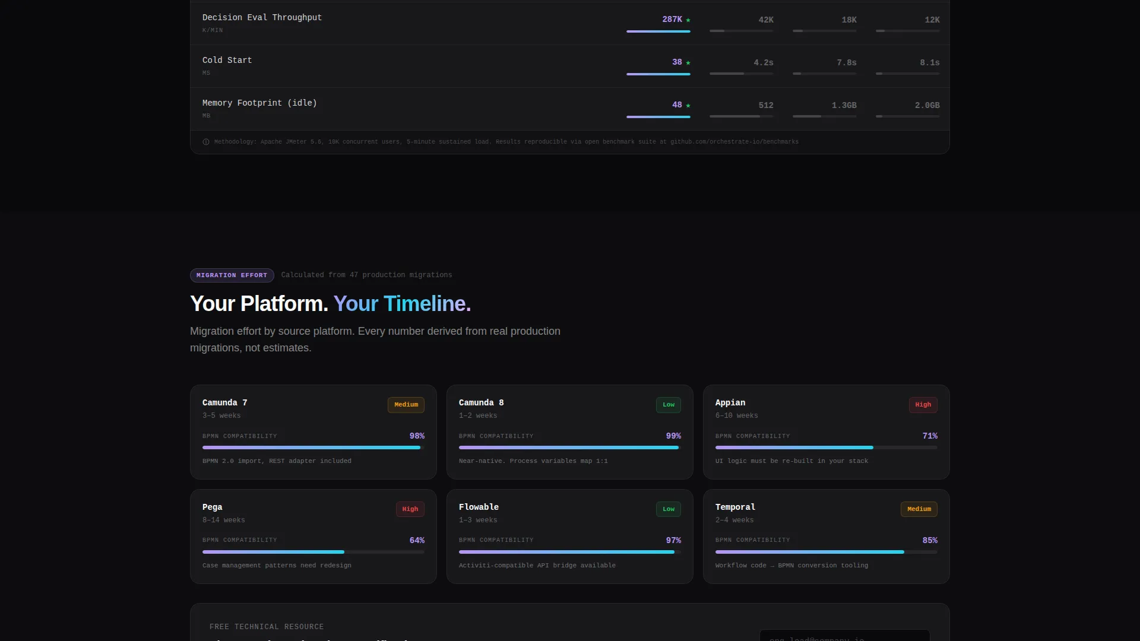
Task: Click the FREE TECHNICAL RESOURCE label
Action: pos(267,627)
